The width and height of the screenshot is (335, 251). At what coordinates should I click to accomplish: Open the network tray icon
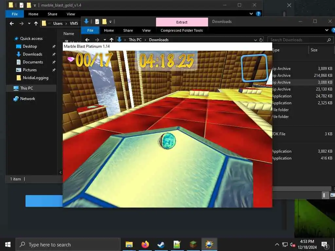(285, 244)
